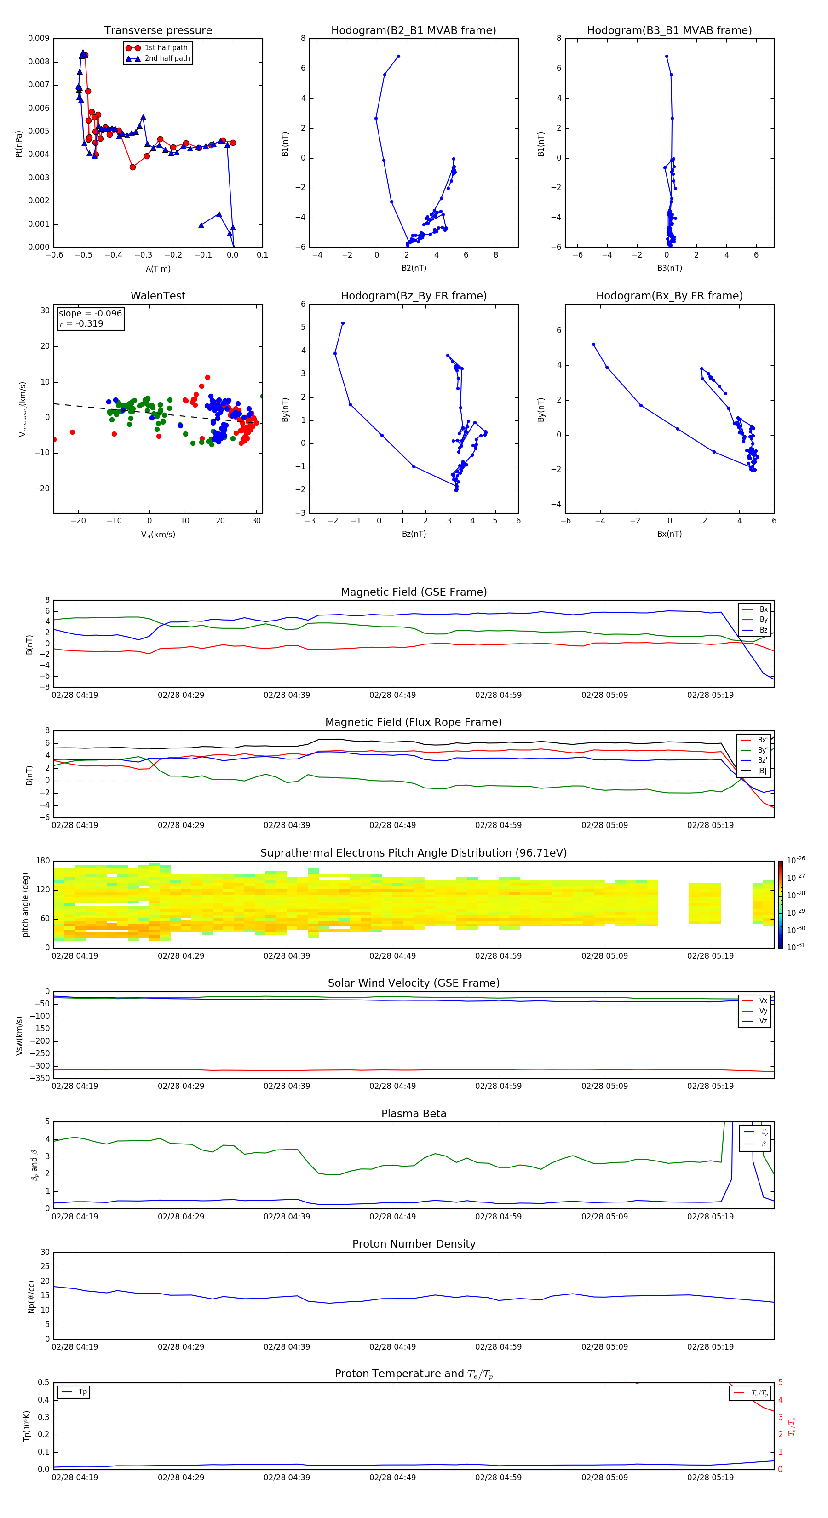Viewport: 828px width, 1518px height.
Task: Click the 'Plasma Beta' plot title
Action: pyautogui.click(x=414, y=1114)
